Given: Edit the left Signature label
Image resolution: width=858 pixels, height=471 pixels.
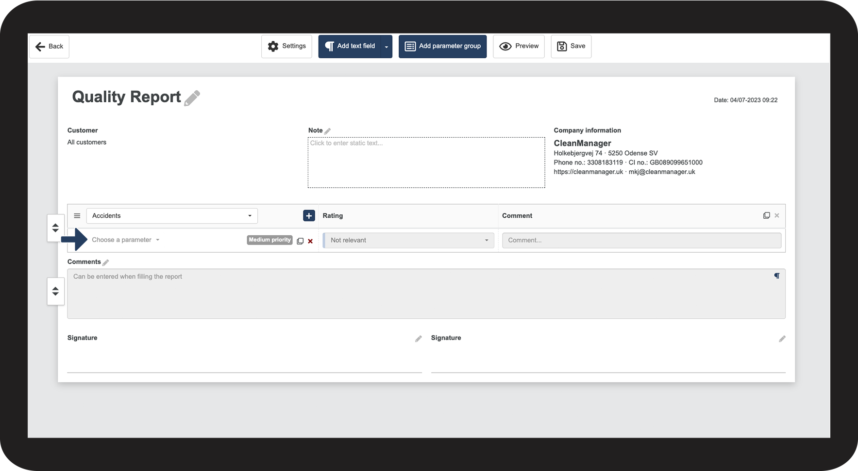Looking at the screenshot, I should (x=419, y=339).
